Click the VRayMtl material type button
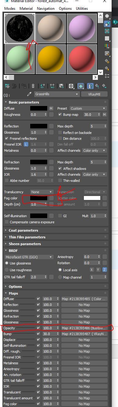This screenshot has height=407, width=118. tap(95, 94)
